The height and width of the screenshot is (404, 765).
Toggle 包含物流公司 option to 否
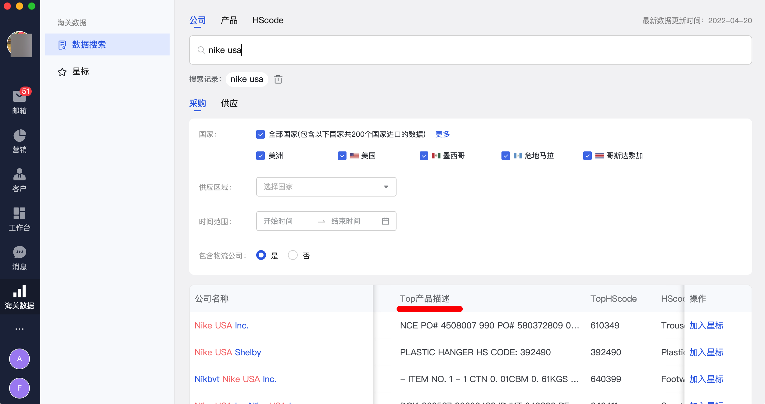pos(293,255)
